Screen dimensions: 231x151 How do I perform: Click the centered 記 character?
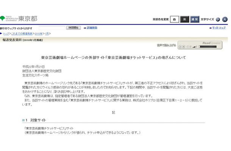114,112
